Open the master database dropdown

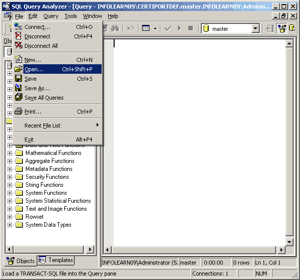255,29
